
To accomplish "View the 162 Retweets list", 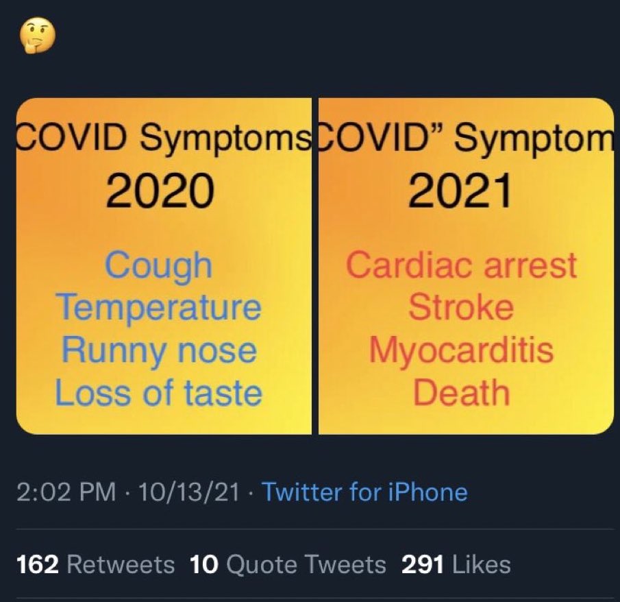I will point(95,564).
